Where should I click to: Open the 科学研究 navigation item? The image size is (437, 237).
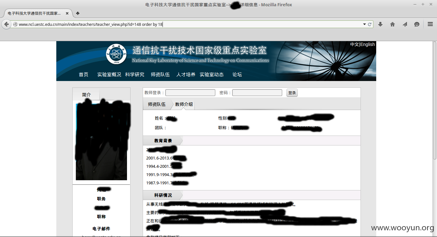click(135, 74)
